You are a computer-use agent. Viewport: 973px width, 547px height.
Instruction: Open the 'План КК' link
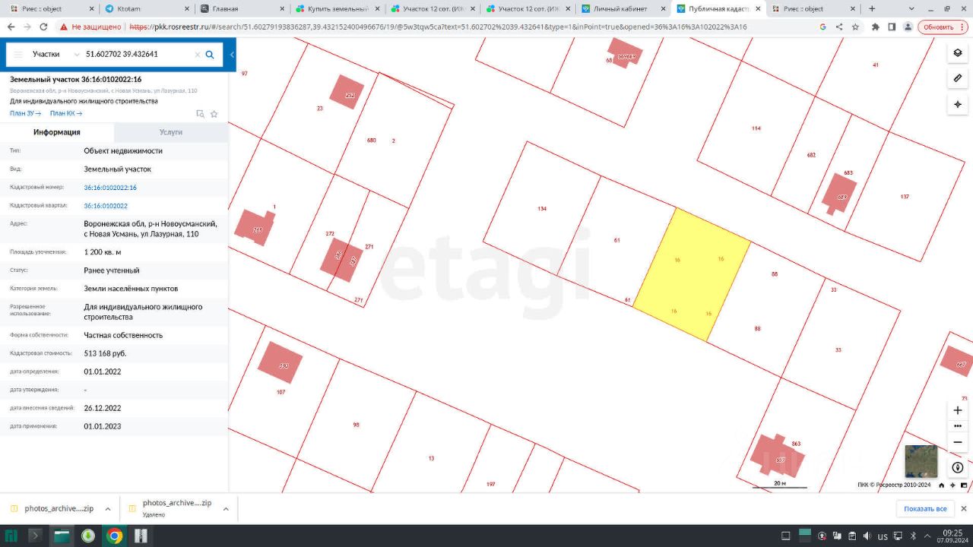[x=66, y=114]
